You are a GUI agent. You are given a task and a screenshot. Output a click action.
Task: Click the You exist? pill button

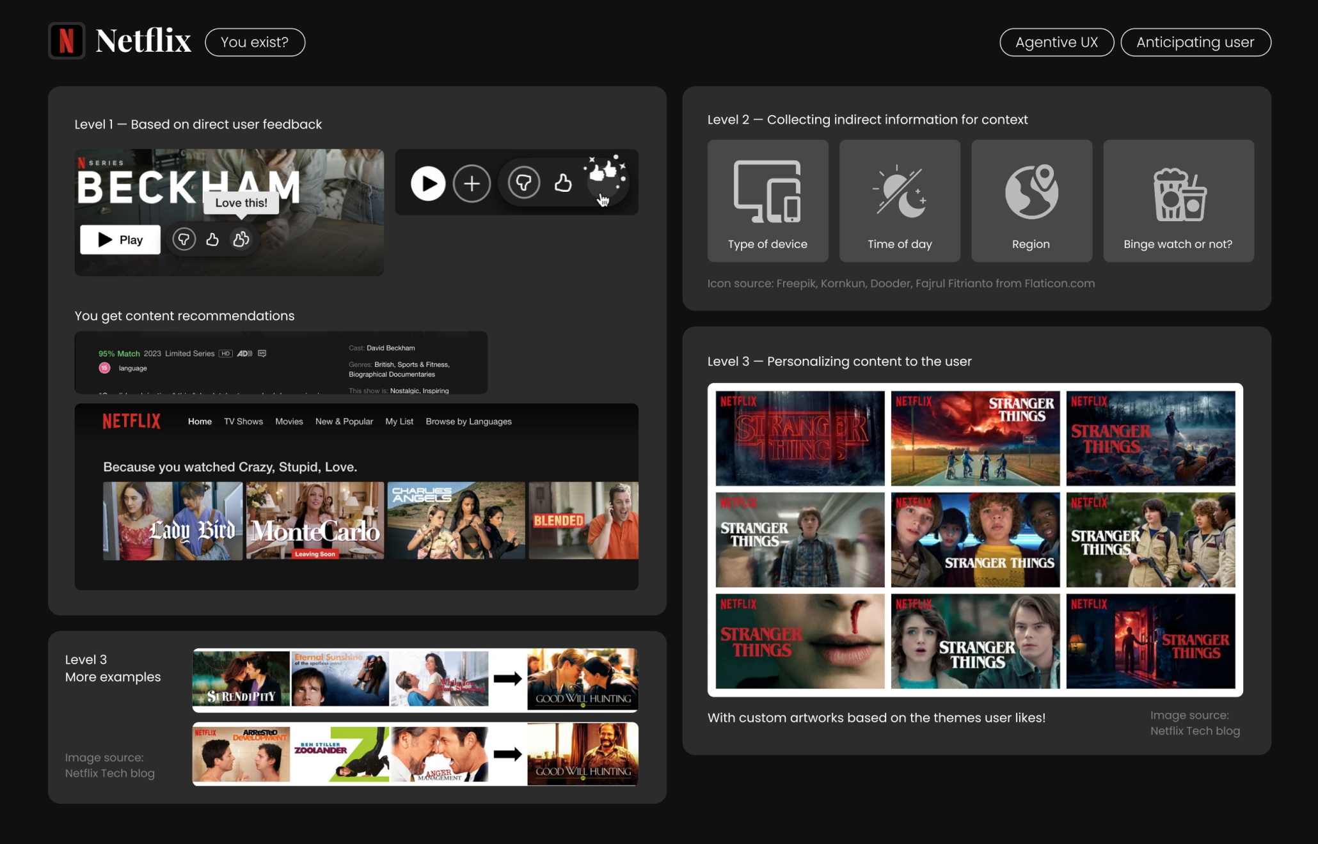pyautogui.click(x=255, y=42)
